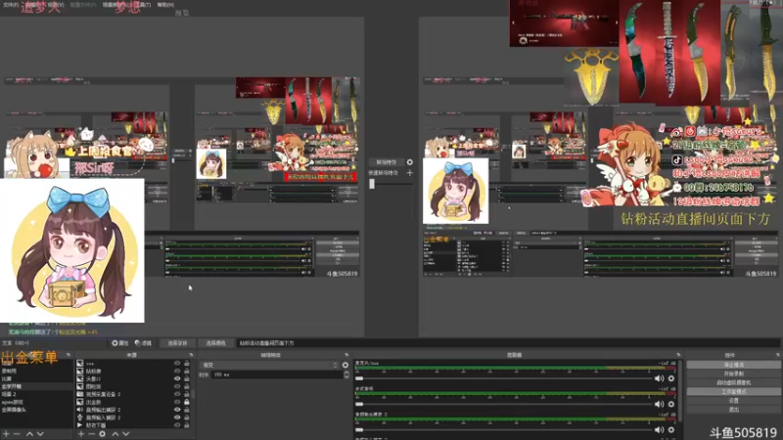Click the 退出 button
Image resolution: width=783 pixels, height=440 pixels.
coord(733,410)
